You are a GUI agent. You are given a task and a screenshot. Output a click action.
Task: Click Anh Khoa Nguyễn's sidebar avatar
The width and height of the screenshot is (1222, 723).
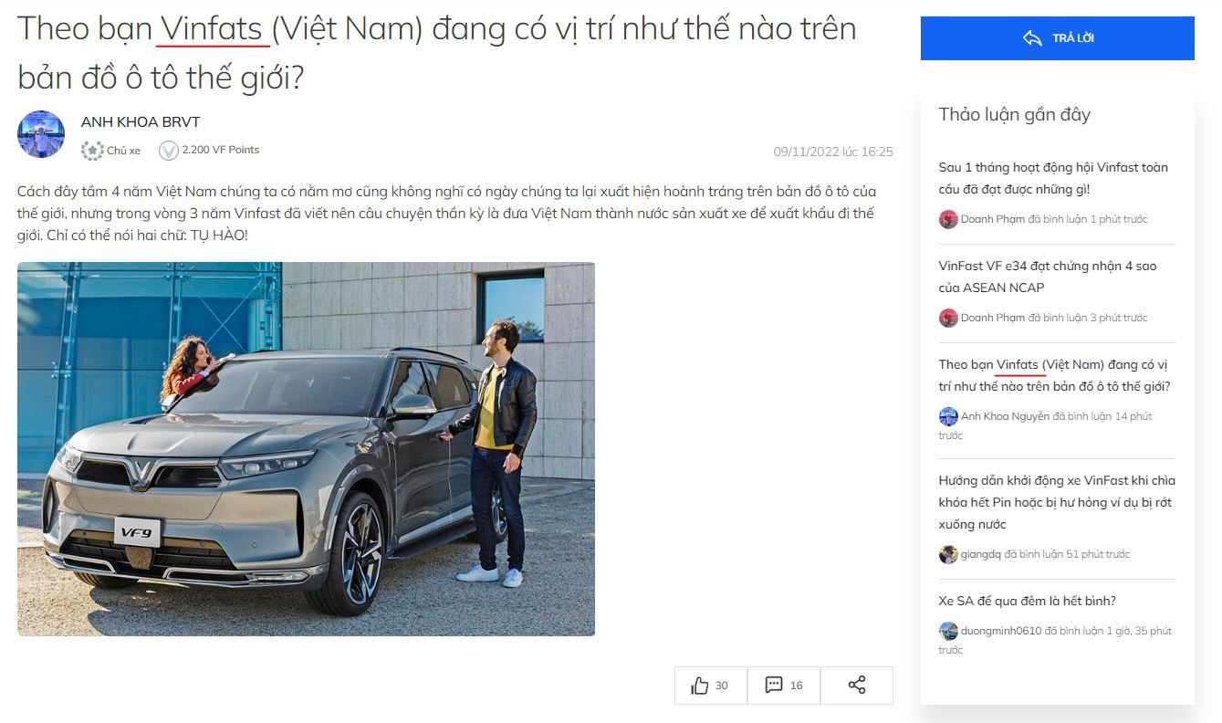[x=948, y=416]
